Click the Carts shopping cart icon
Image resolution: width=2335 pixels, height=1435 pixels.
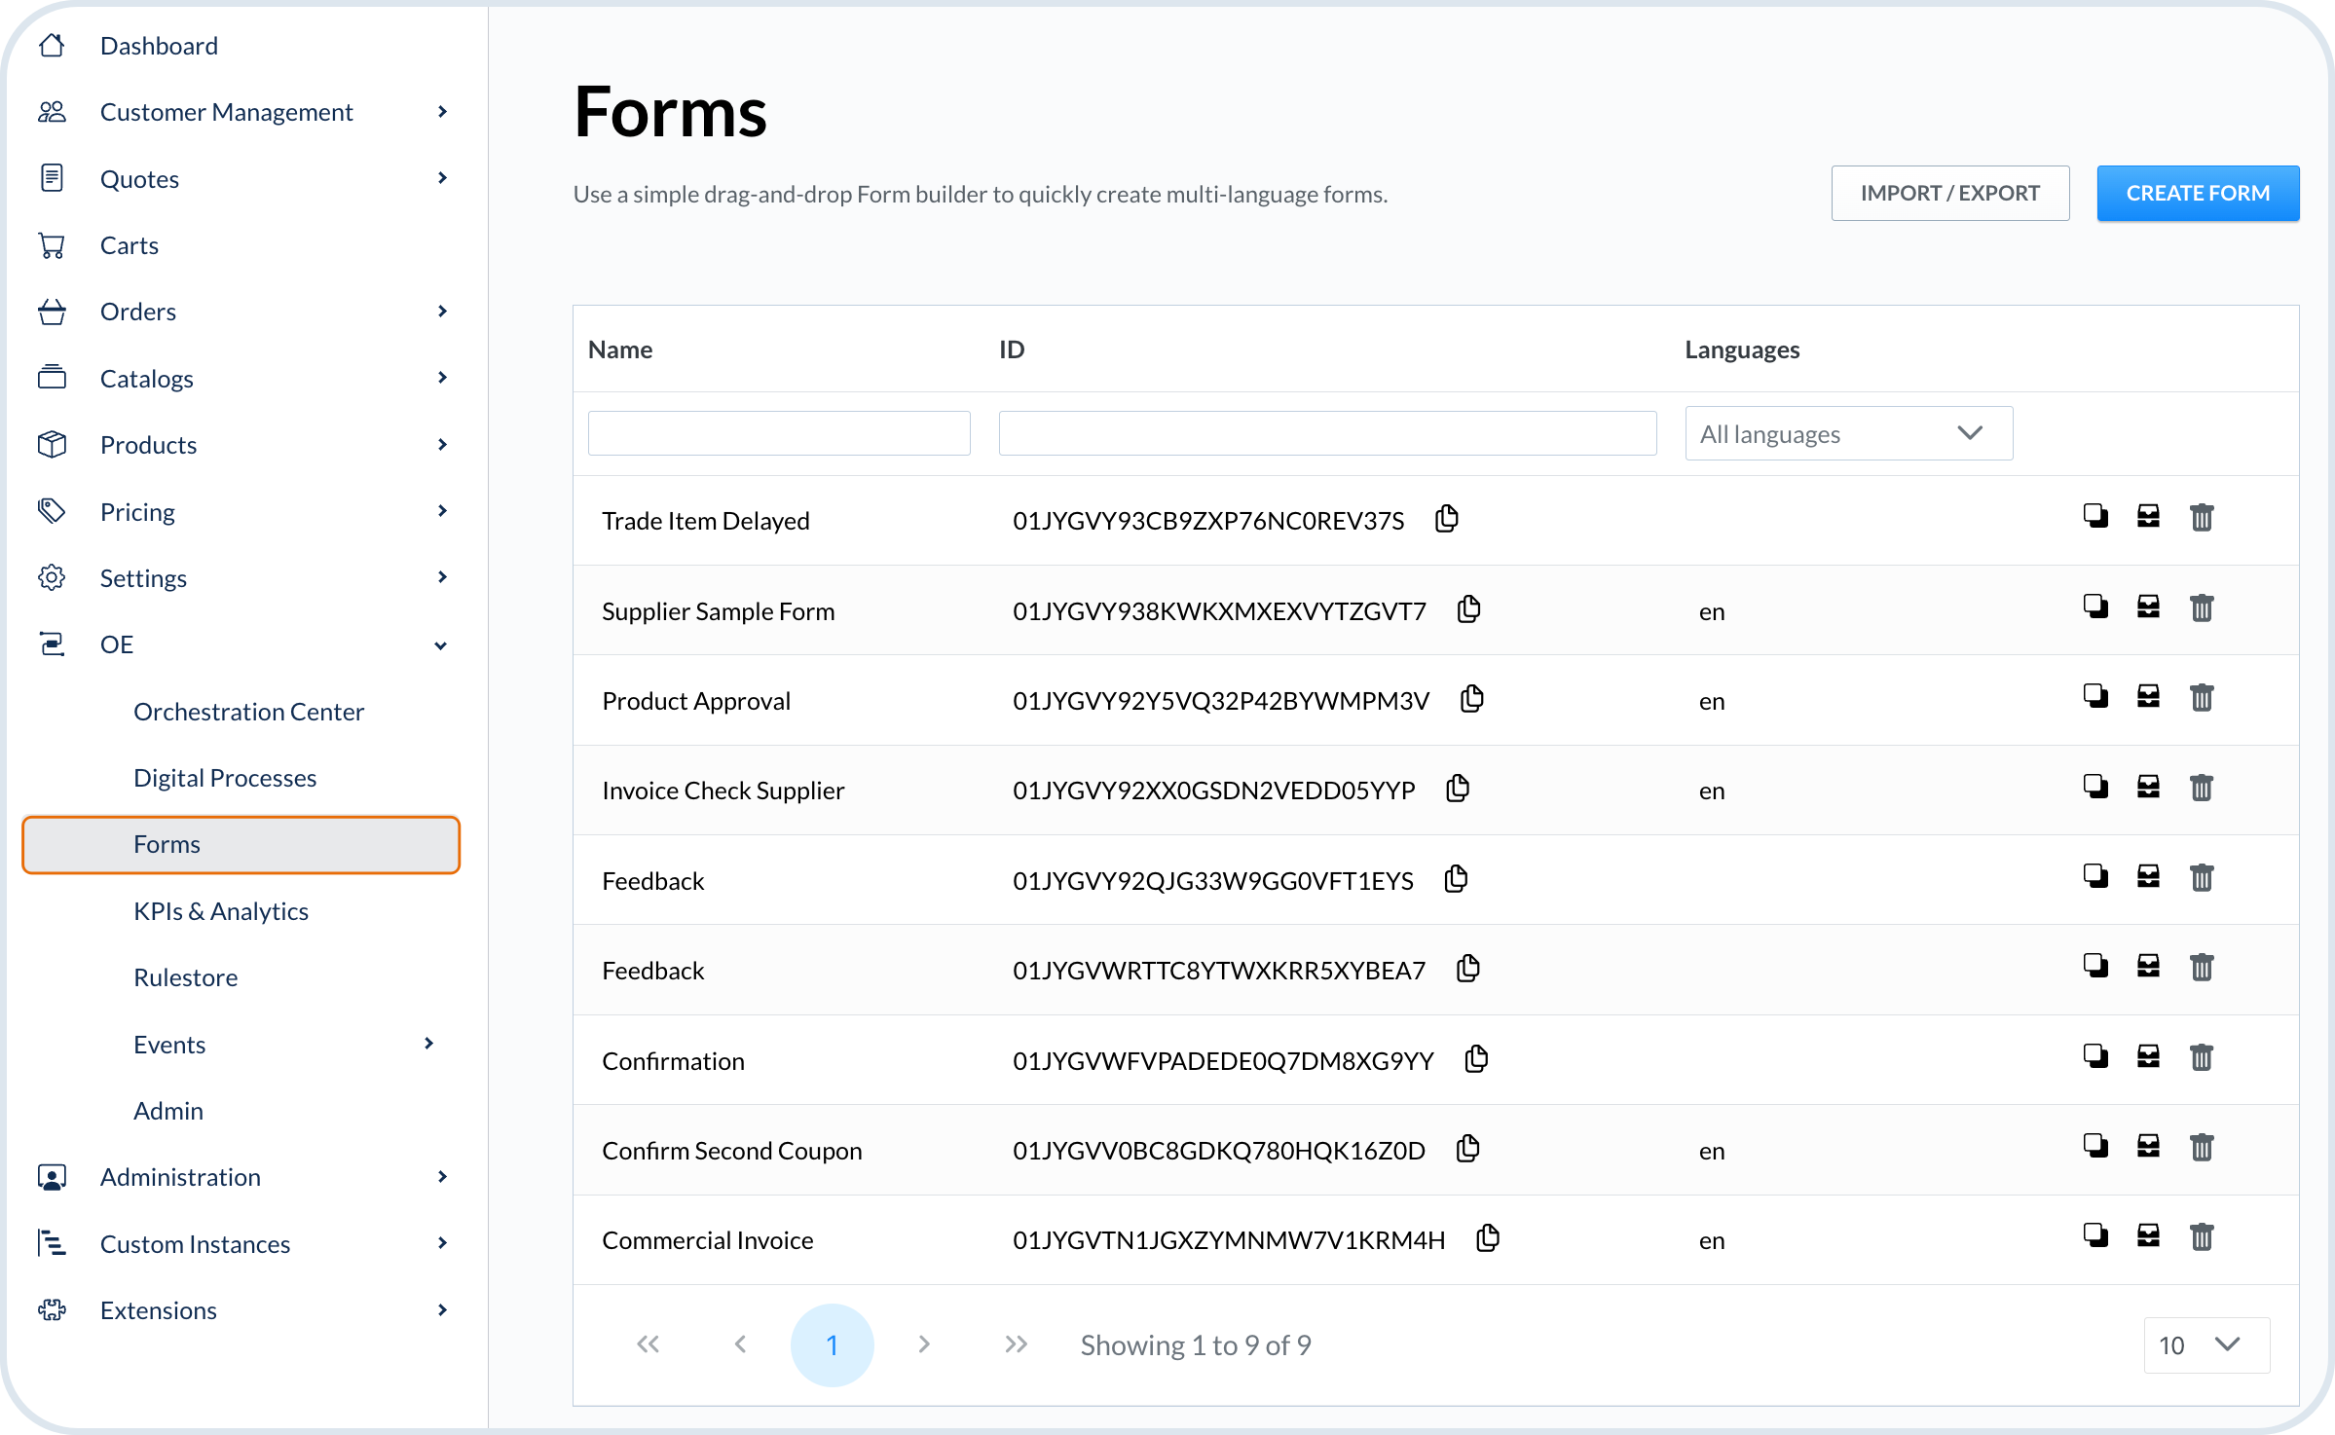click(53, 245)
